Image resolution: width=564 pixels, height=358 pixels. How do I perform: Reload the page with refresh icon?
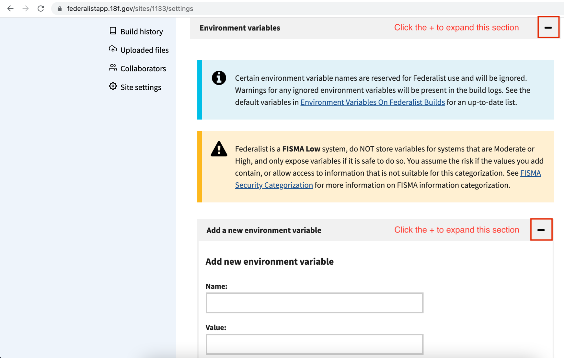coord(41,8)
